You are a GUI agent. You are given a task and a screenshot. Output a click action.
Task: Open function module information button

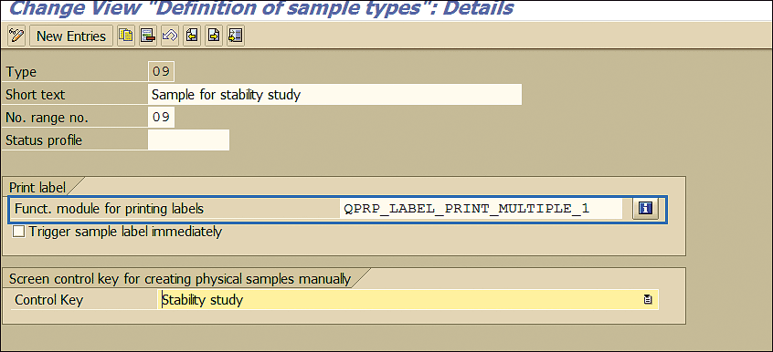[x=645, y=209]
